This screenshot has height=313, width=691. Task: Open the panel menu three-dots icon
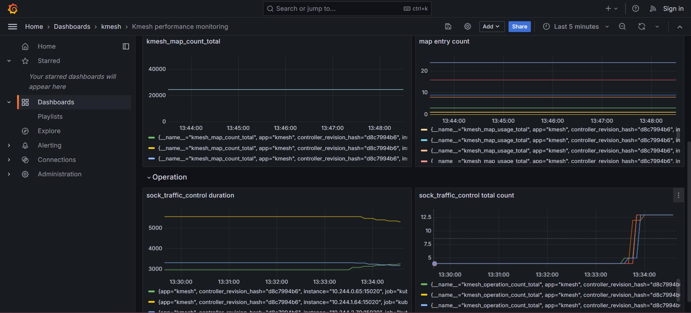[678, 195]
